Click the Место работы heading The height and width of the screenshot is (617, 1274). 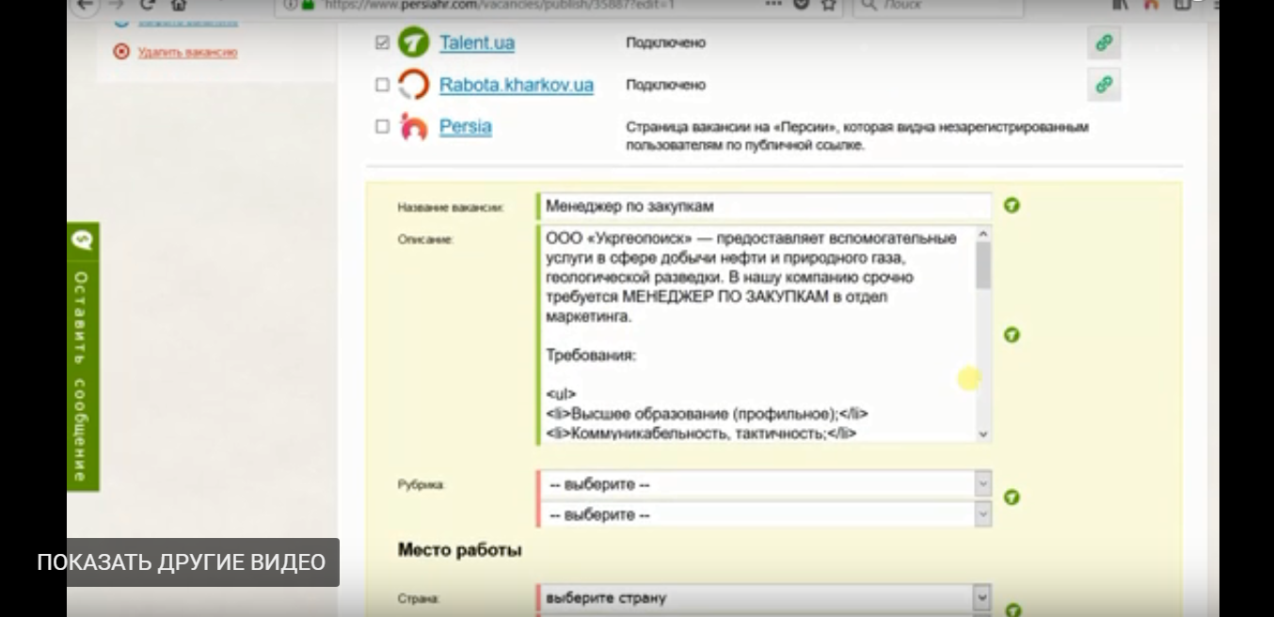tap(459, 550)
